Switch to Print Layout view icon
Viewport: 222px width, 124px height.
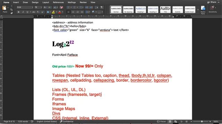pyautogui.click(x=170, y=122)
